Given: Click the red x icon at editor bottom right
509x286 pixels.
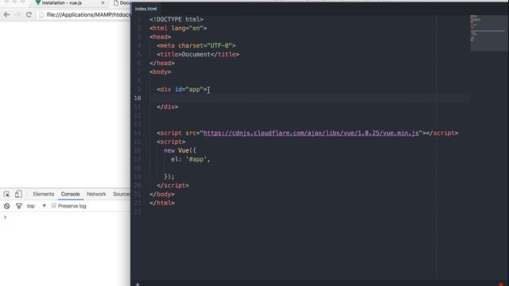Looking at the screenshot, I should [501, 284].
